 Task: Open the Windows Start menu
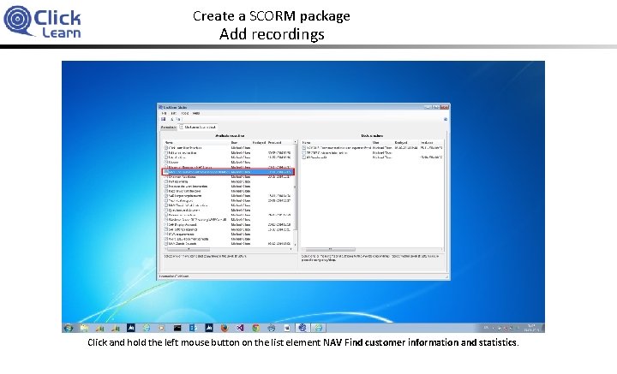point(69,328)
